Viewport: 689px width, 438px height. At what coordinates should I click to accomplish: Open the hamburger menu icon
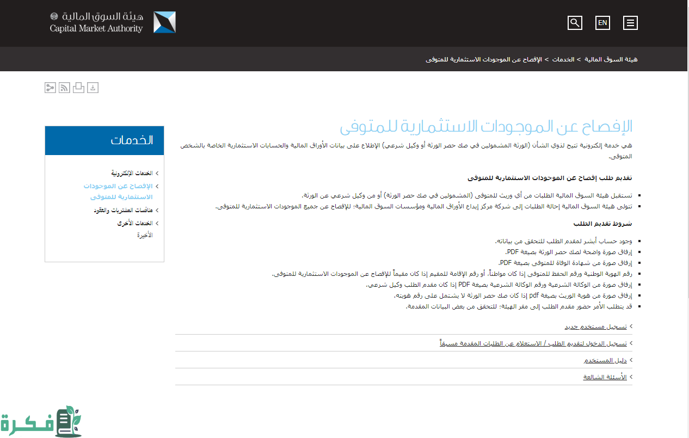pyautogui.click(x=630, y=23)
